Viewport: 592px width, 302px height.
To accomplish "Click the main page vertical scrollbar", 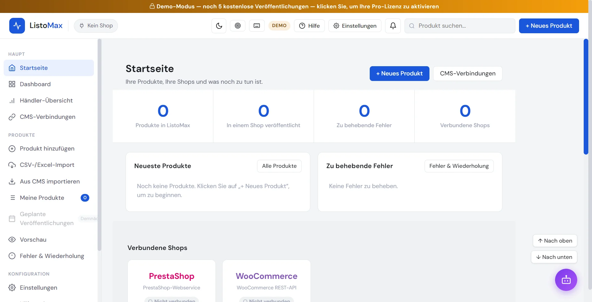I will pyautogui.click(x=586, y=97).
